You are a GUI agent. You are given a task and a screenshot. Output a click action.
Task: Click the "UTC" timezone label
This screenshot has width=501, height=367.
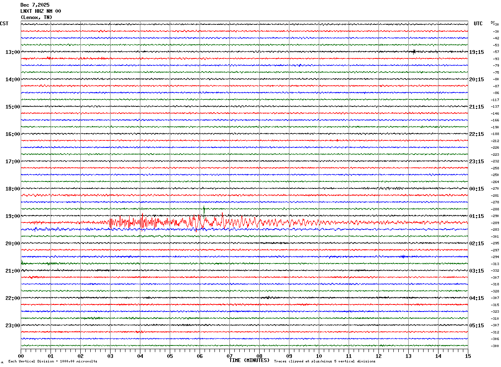(x=478, y=24)
